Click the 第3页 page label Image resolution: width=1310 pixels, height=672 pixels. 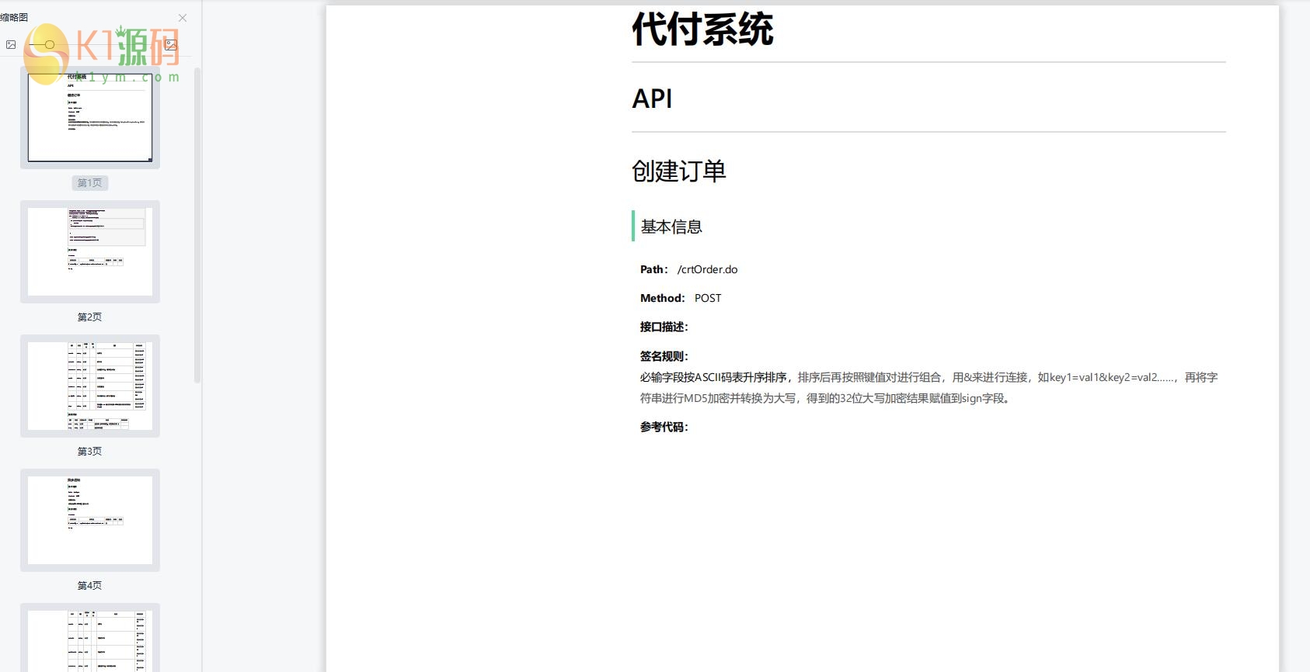(90, 452)
